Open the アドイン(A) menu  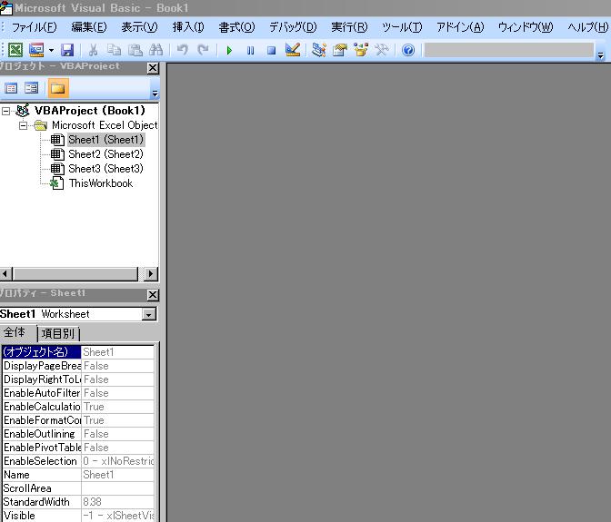click(460, 27)
